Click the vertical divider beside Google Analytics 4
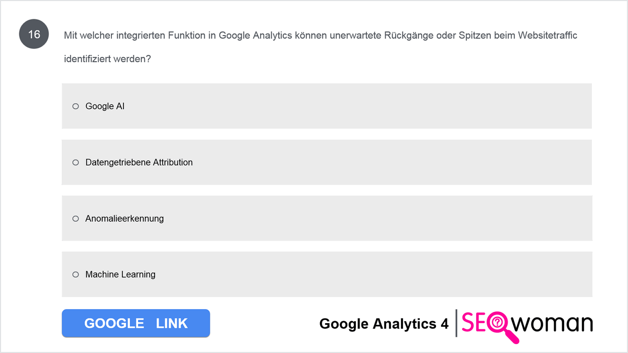The image size is (628, 353). (456, 323)
